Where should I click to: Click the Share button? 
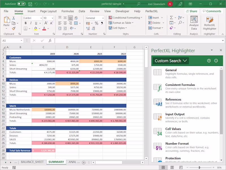coord(192,11)
